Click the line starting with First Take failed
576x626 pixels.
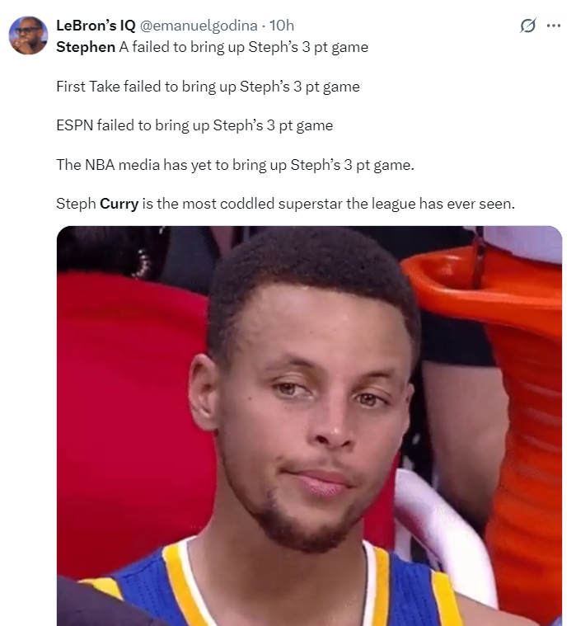click(x=208, y=87)
